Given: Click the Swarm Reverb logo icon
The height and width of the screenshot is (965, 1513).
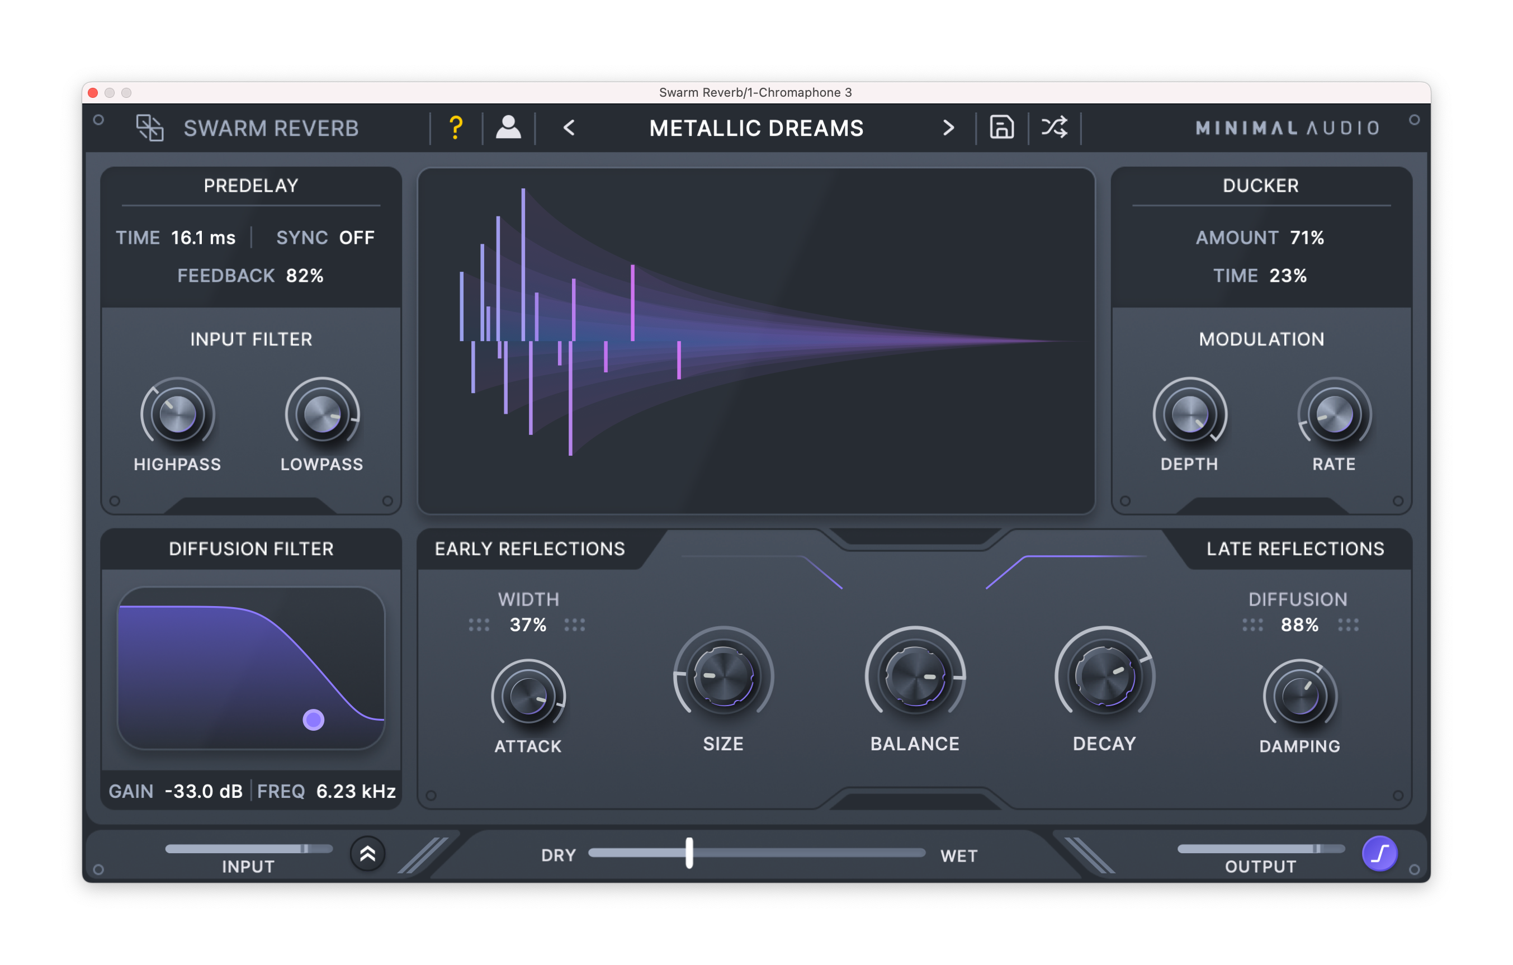Looking at the screenshot, I should point(149,128).
